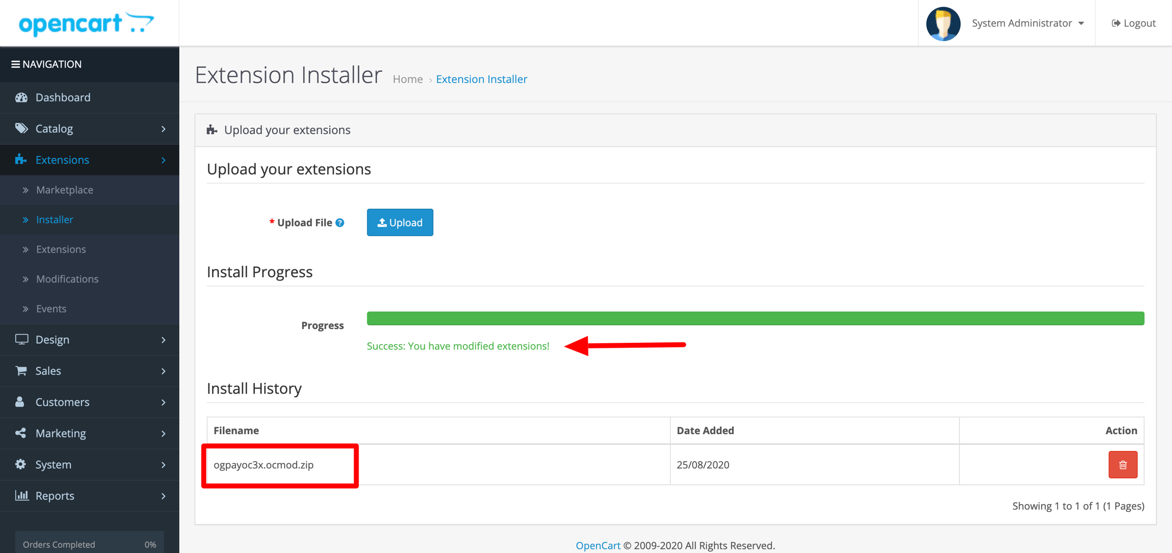
Task: Delete the ogpayoc3x.ocmod.zip entry via the trash button
Action: [x=1123, y=465]
